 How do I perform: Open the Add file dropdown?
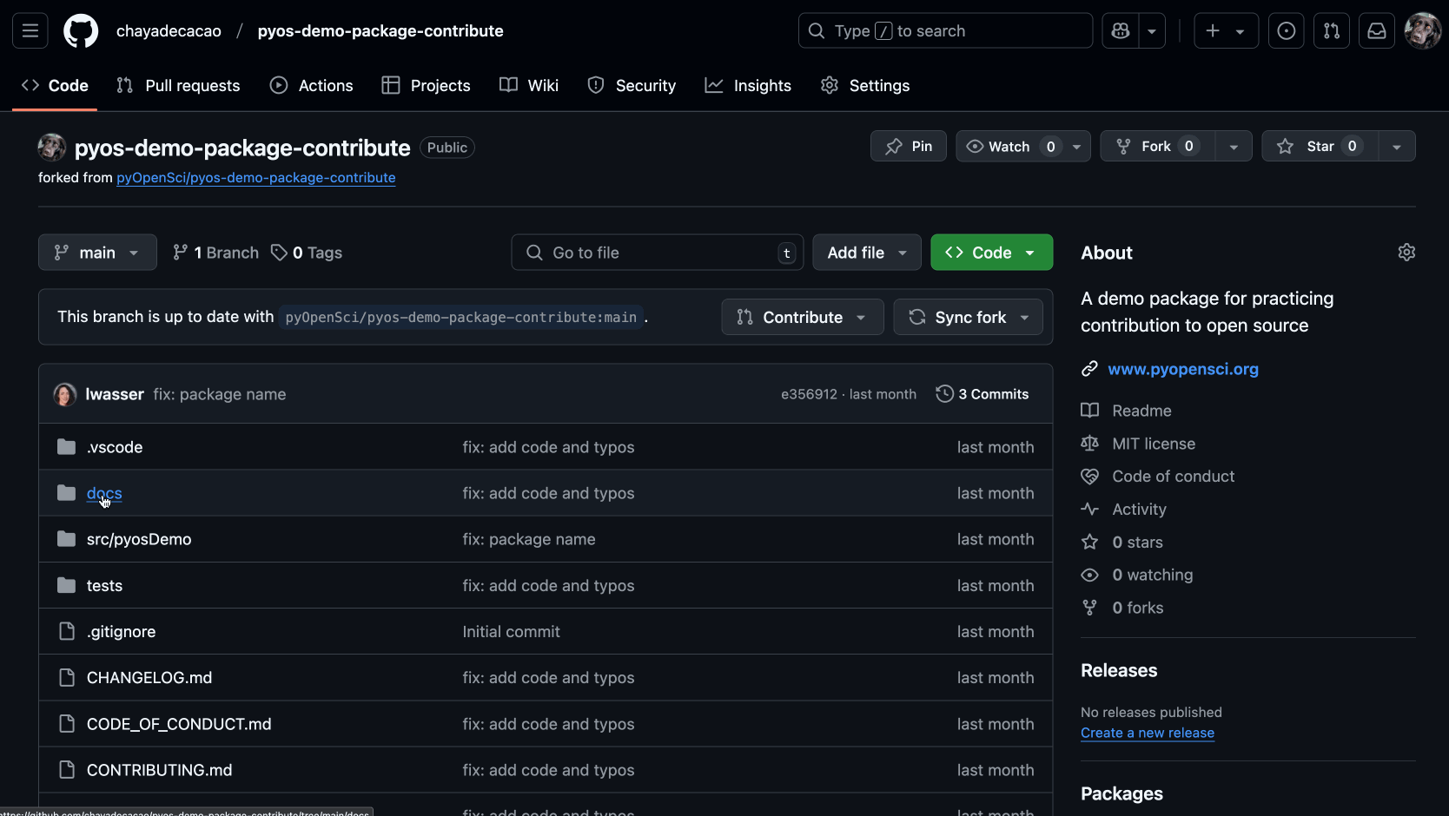pyautogui.click(x=867, y=253)
